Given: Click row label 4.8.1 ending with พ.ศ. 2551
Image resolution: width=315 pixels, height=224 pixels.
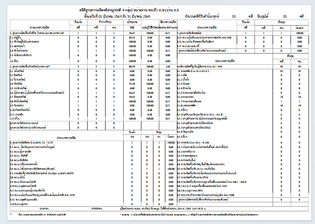Looking at the screenshot, I should pos(202,186).
